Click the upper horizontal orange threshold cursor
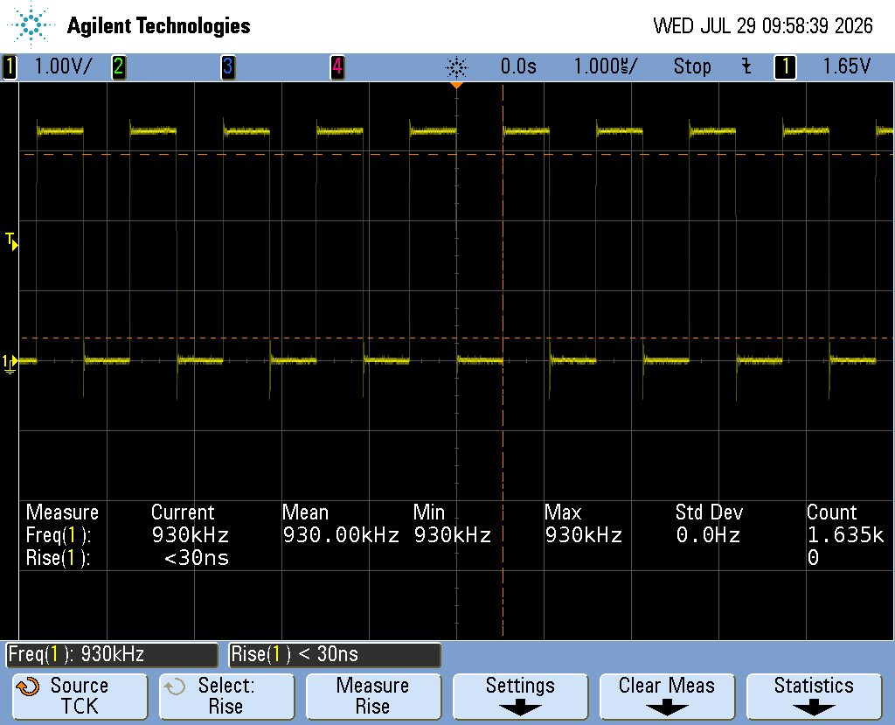Image resolution: width=895 pixels, height=725 pixels. click(456, 154)
